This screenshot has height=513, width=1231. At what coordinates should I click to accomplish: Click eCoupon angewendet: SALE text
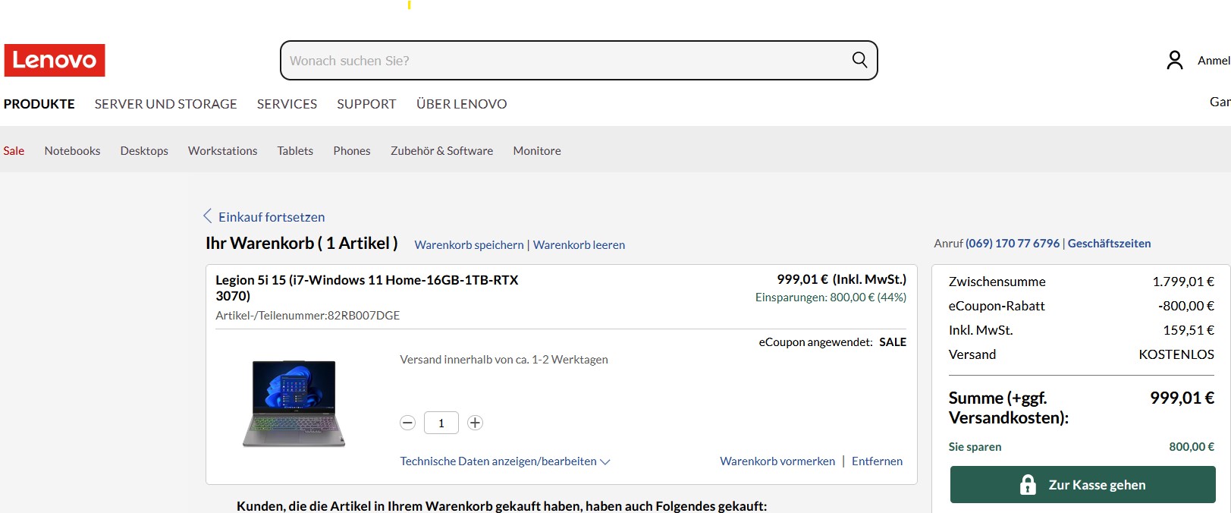point(832,342)
